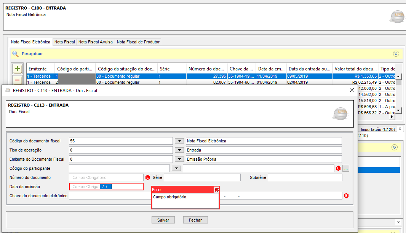Select the Importação (C120) tab

377,129
